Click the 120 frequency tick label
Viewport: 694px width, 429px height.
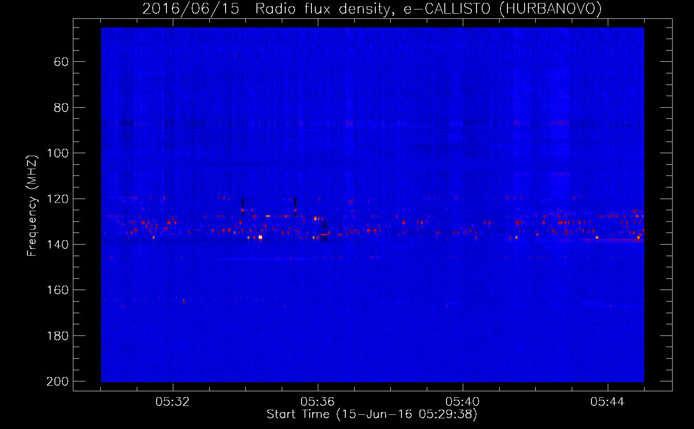click(x=58, y=199)
